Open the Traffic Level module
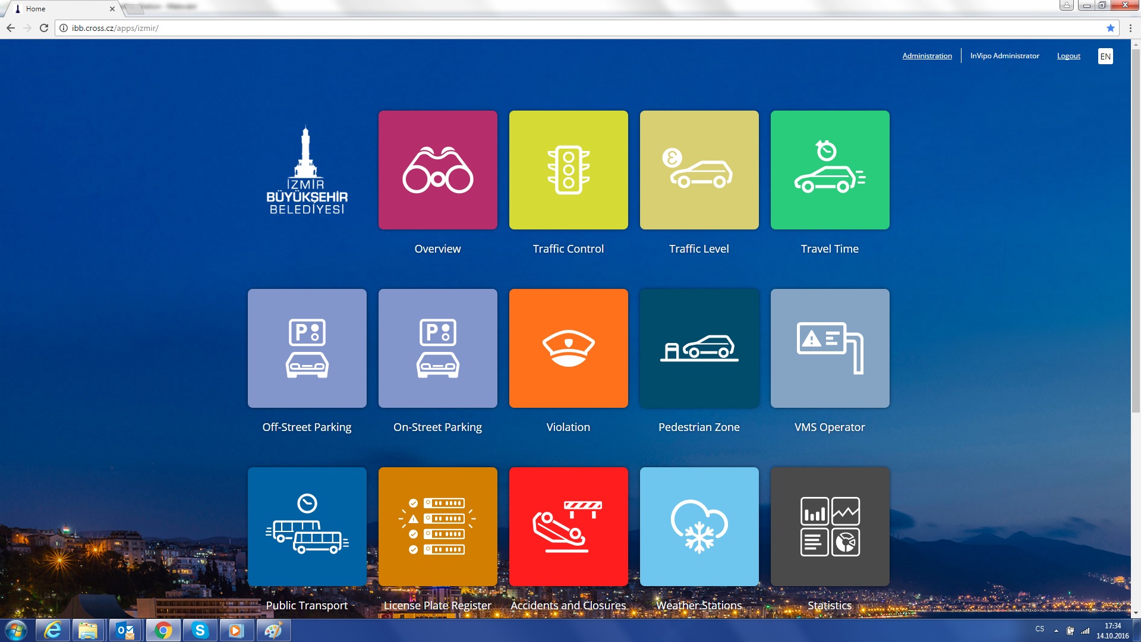 (699, 169)
